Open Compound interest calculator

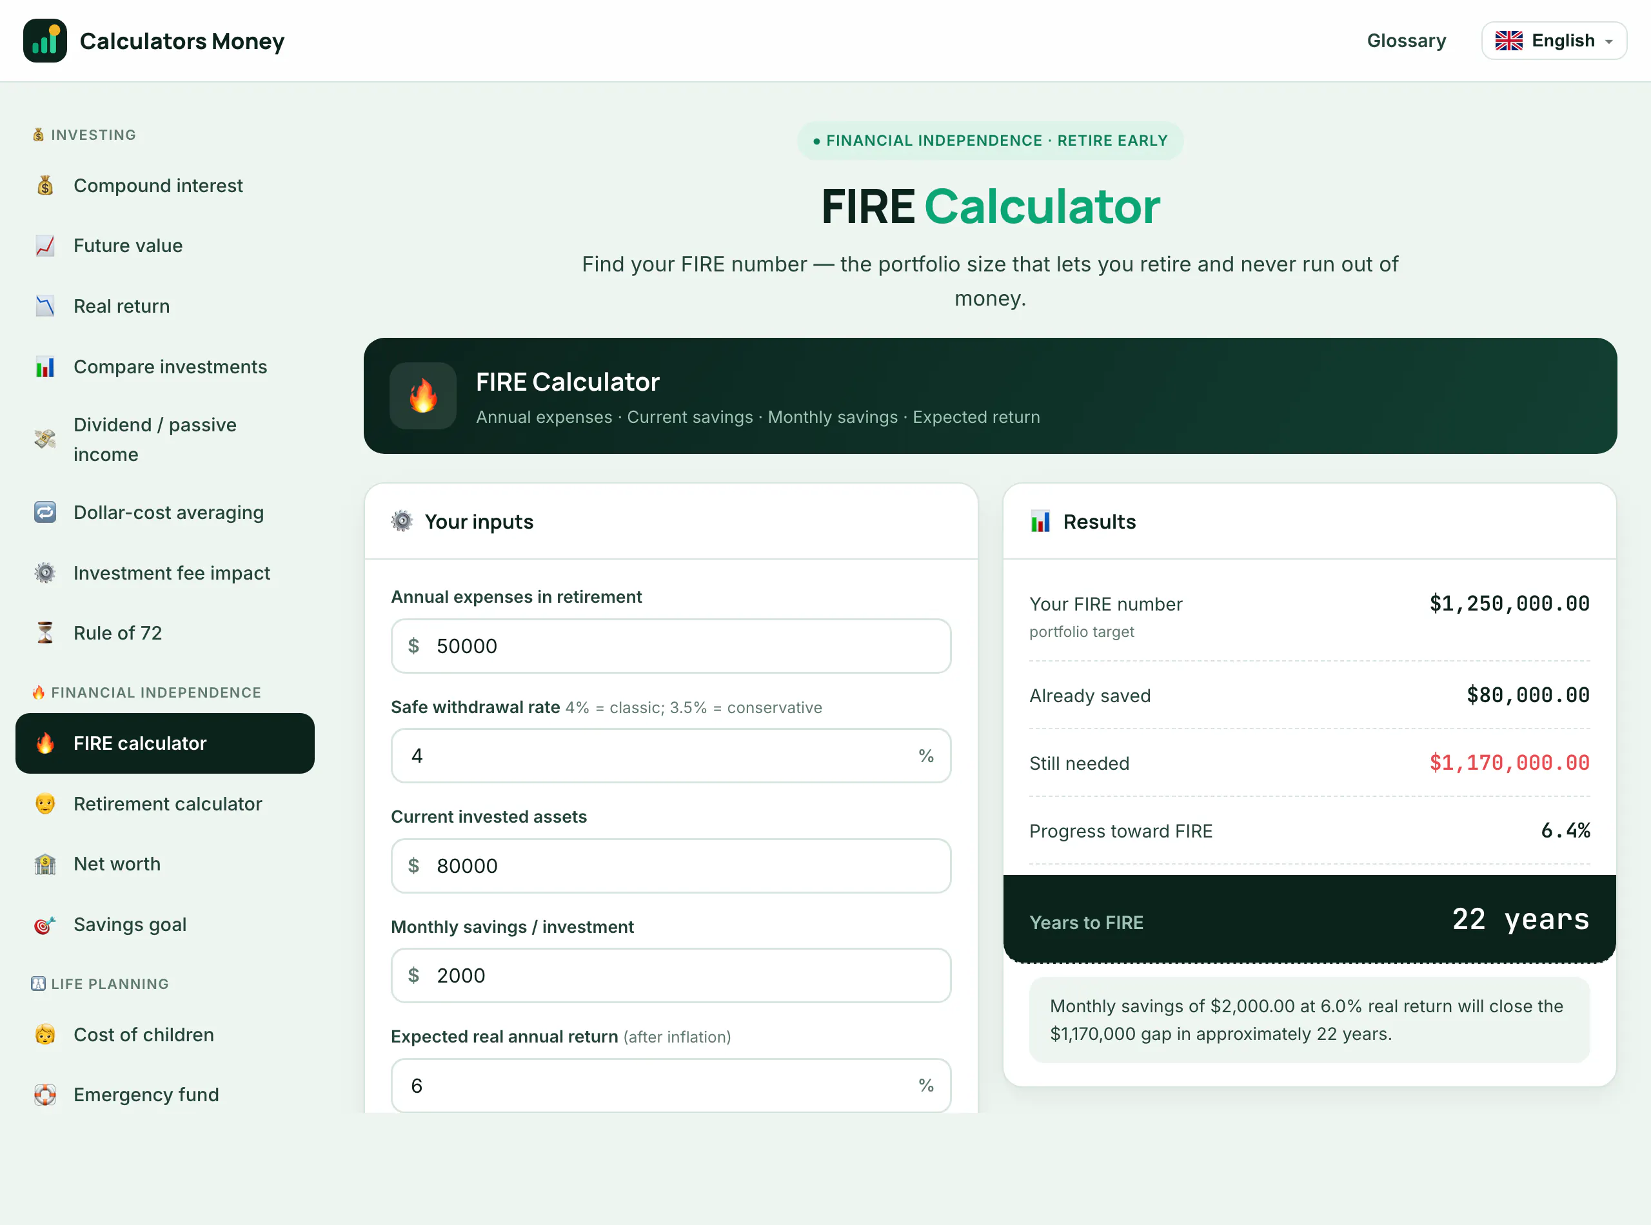[x=164, y=186]
